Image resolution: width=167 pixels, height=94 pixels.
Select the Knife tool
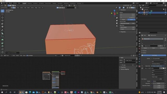coord(2,52)
